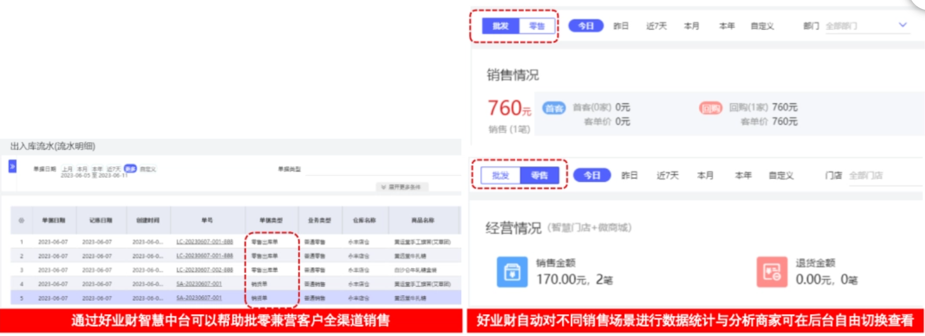Open the 部门 dropdown chevron

click(902, 25)
